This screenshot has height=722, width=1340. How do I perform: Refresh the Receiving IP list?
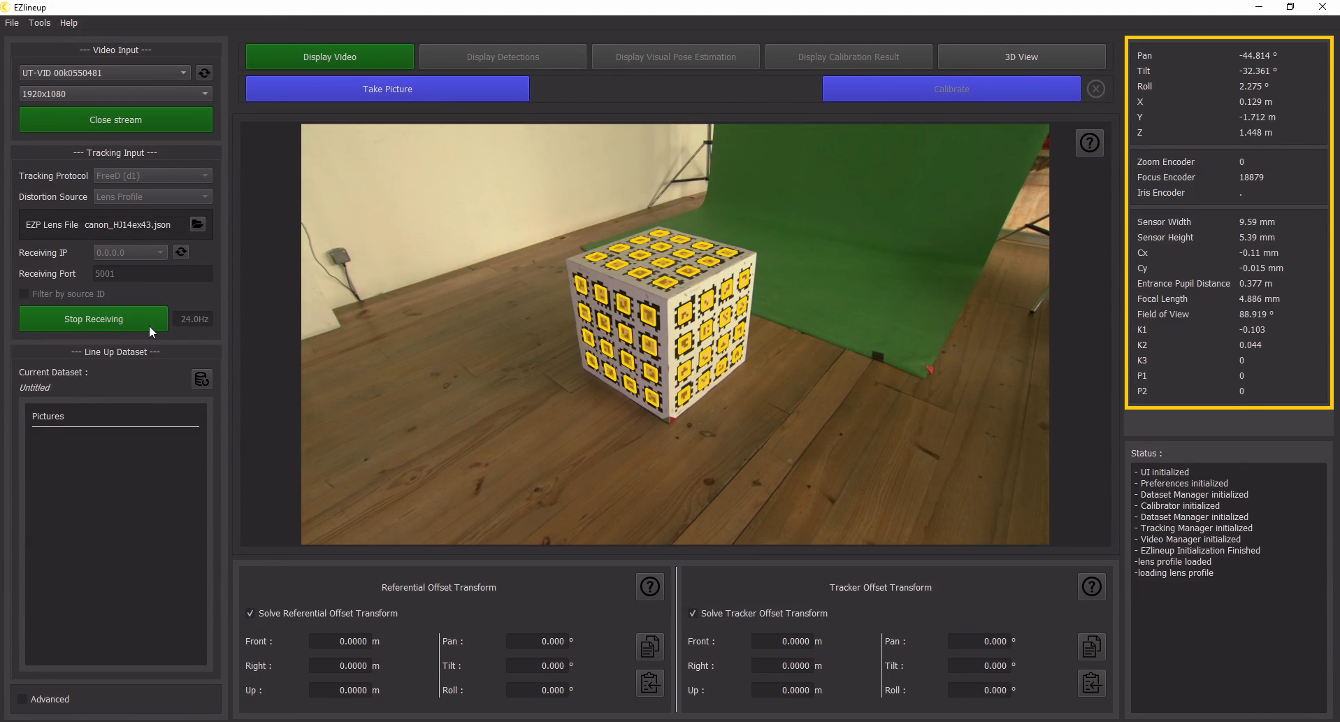[181, 252]
